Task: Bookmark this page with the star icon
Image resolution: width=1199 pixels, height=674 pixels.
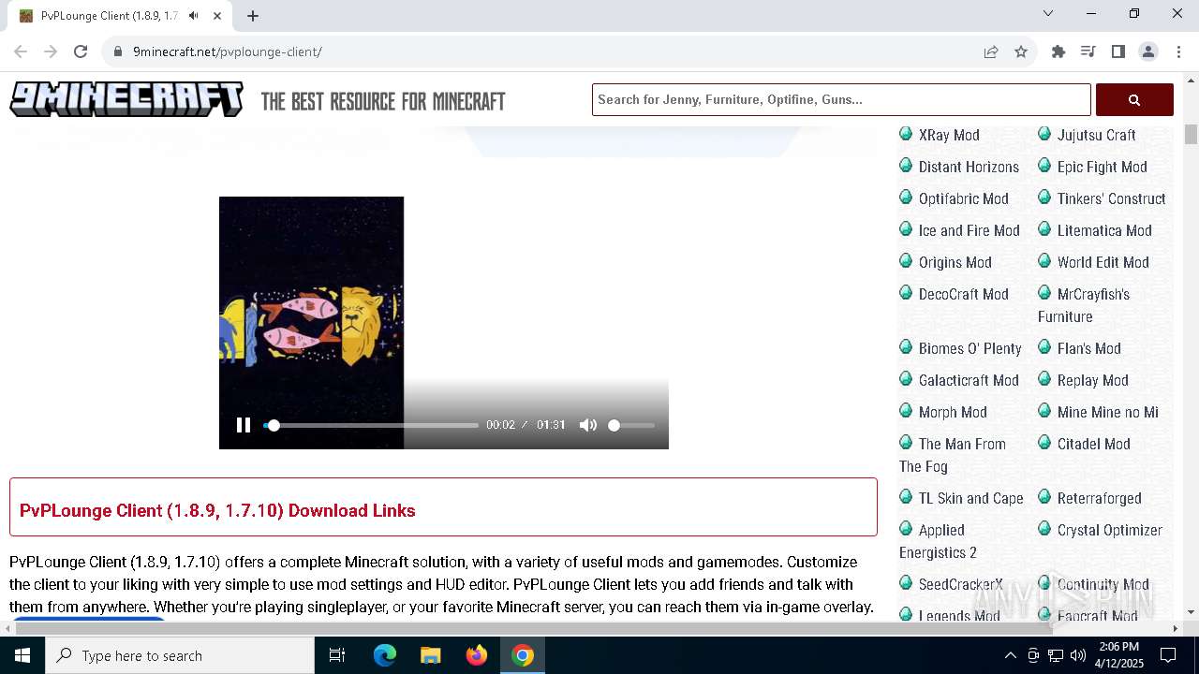Action: tap(1021, 51)
